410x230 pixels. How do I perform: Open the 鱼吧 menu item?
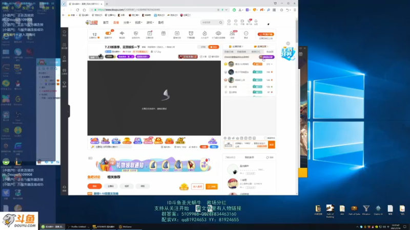(x=161, y=22)
